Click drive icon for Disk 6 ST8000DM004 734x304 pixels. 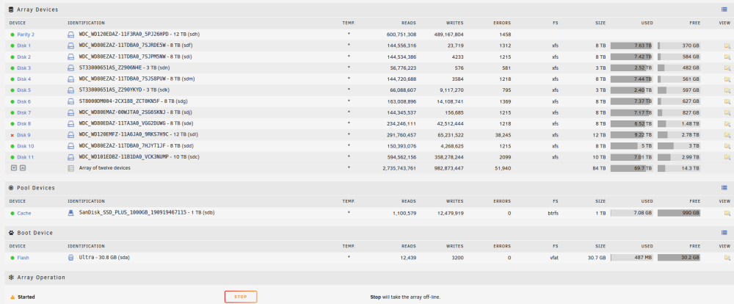tap(71, 101)
